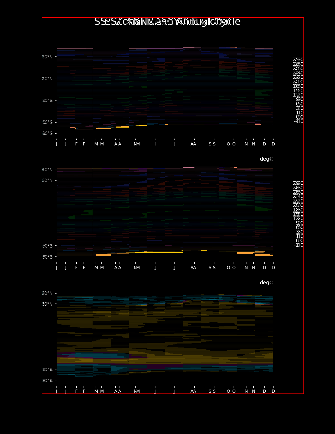335x434 pixels.
Task: Click the 60°N latitude label on middle plot
Action: point(47,180)
